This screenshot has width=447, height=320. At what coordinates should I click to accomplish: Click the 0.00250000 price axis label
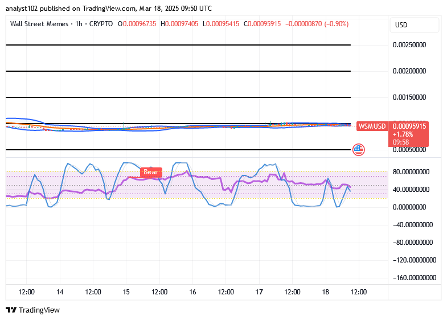pyautogui.click(x=409, y=45)
